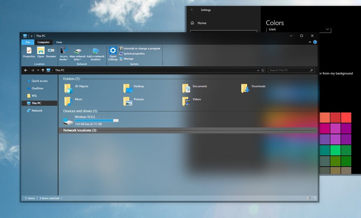
Task: Click This PC in the address bar
Action: click(60, 70)
